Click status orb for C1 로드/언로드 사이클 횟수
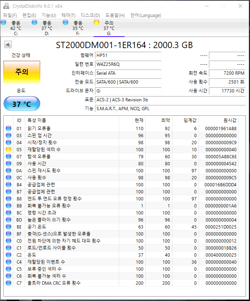The width and height of the screenshot is (250, 301). (9, 248)
